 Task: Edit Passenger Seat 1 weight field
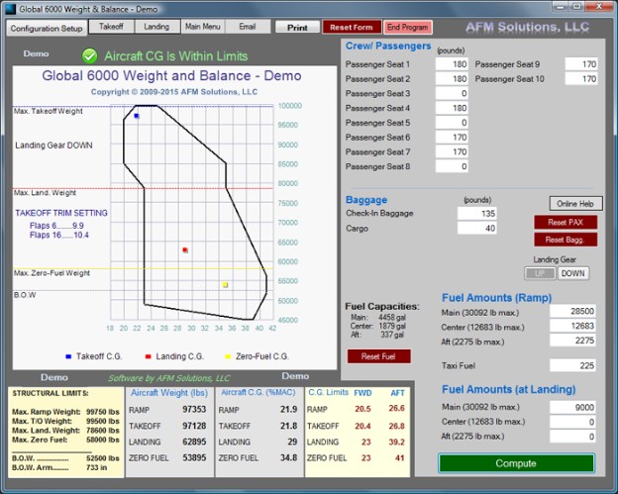[x=452, y=64]
